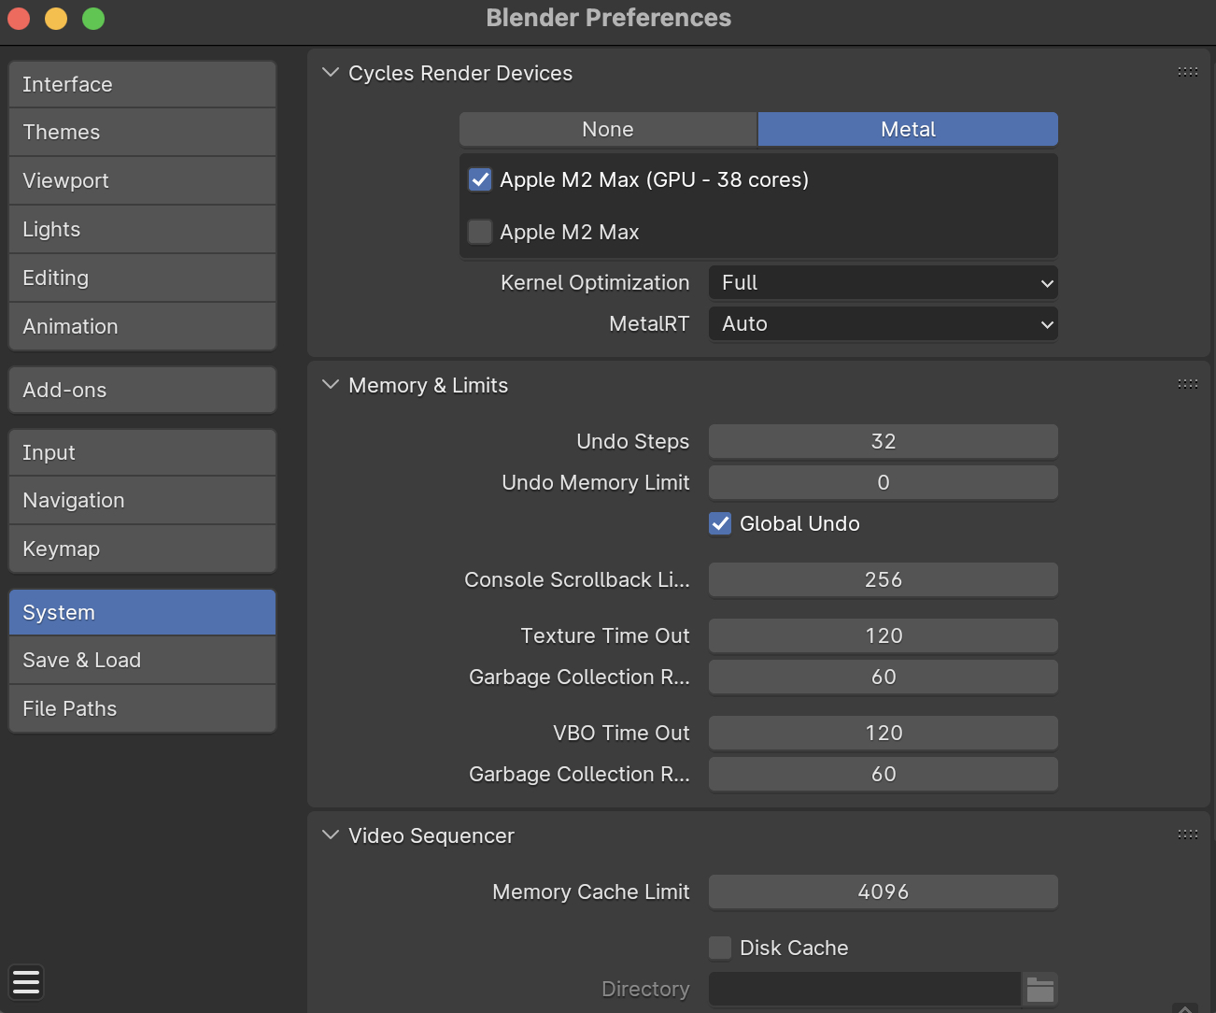Open the Save & Load preferences section
The image size is (1216, 1013).
pyautogui.click(x=142, y=660)
